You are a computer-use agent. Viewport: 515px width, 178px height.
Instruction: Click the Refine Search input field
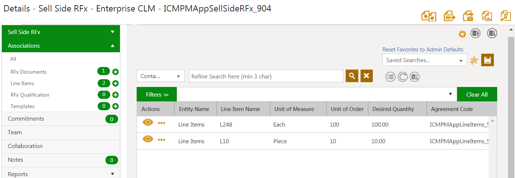pyautogui.click(x=266, y=76)
